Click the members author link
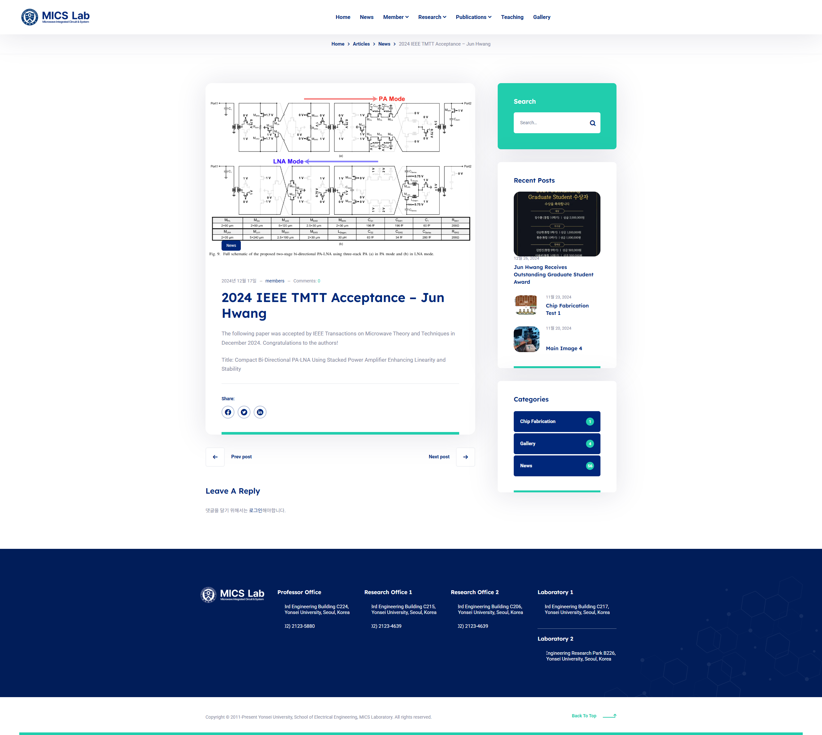Viewport: 822px width, 735px height. coord(275,281)
